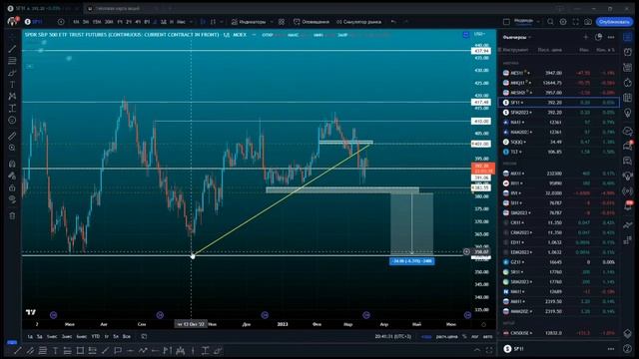The image size is (639, 359).
Task: Toggle the расч.цена settlement price option
Action: coord(446,337)
